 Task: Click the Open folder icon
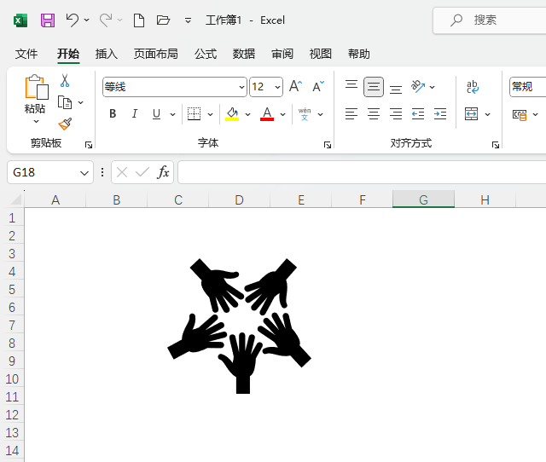click(x=163, y=20)
